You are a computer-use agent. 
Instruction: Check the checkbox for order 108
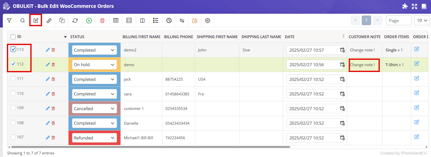click(x=13, y=123)
